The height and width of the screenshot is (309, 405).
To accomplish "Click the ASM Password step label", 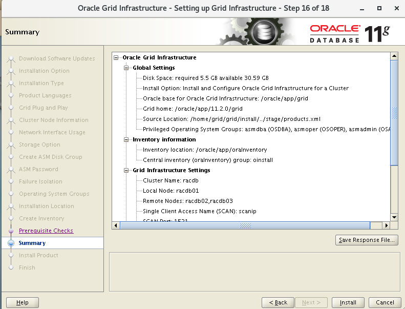I will 38,169.
